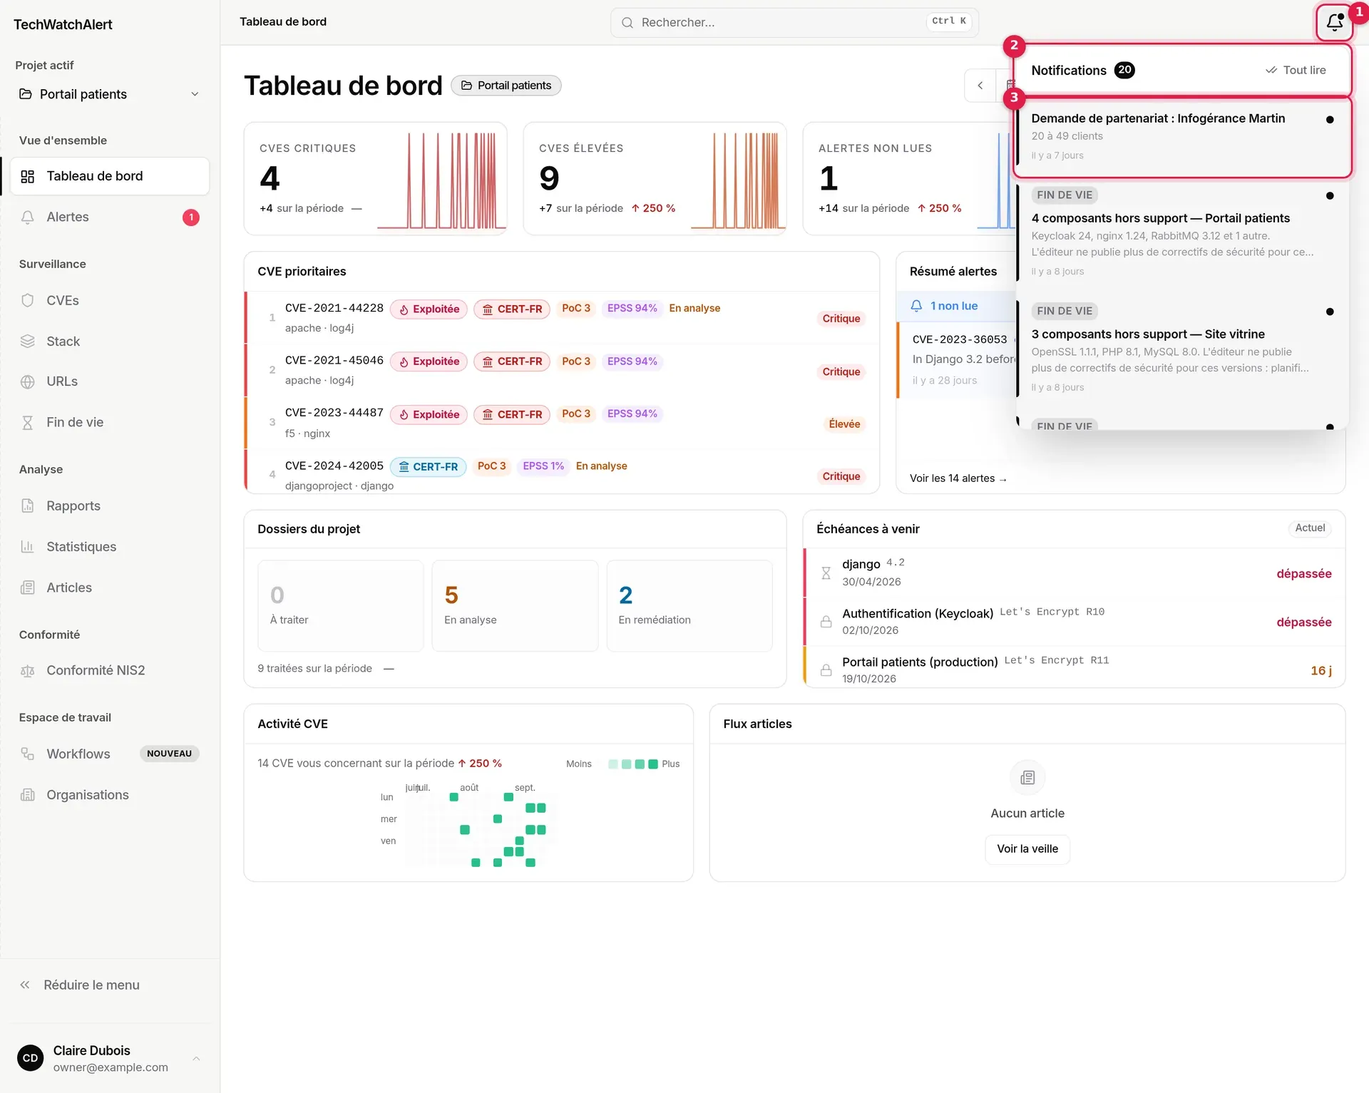Click the Organisations building icon
This screenshot has height=1093, width=1369.
click(x=28, y=794)
